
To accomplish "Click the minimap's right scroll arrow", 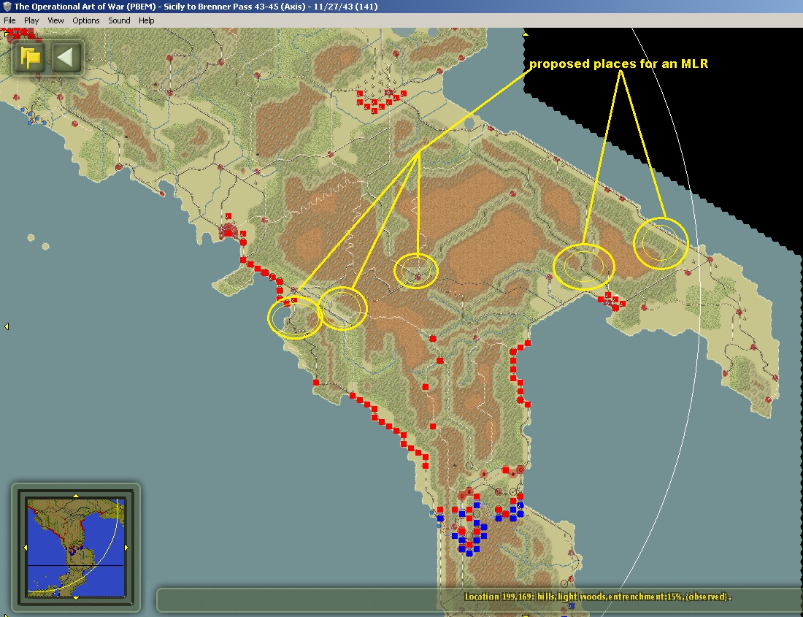I will pos(126,548).
